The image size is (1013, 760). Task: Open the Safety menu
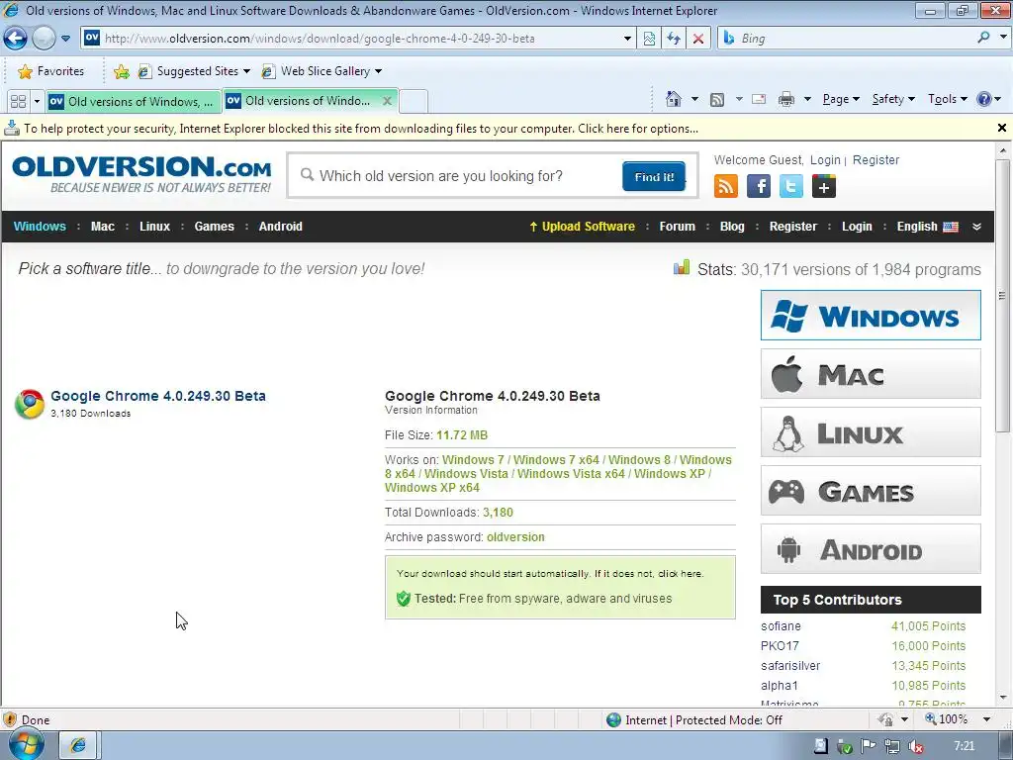(893, 99)
